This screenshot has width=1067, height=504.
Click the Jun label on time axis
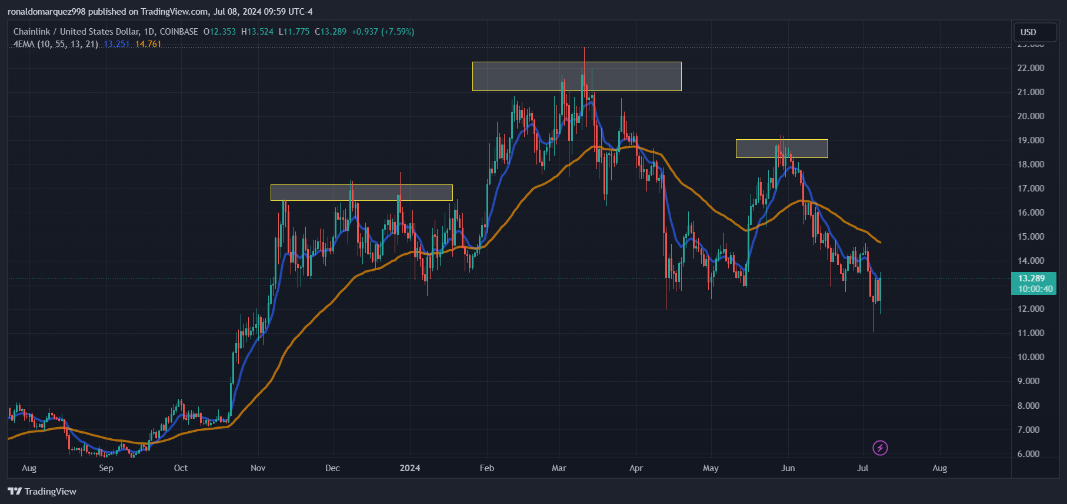pyautogui.click(x=788, y=468)
